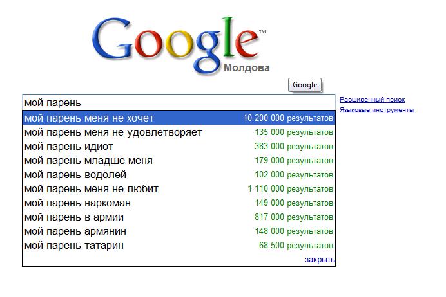Viewport: 446px width, 297px height.
Task: Pick suggestion 'мой парень водолей'
Action: click(179, 175)
